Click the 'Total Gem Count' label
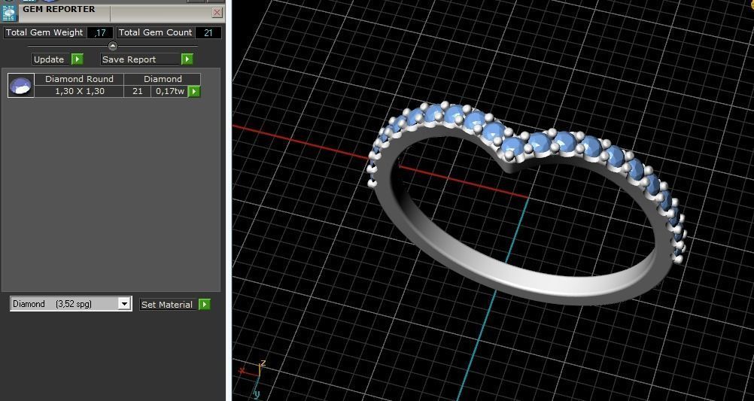The image size is (754, 401). click(x=155, y=32)
